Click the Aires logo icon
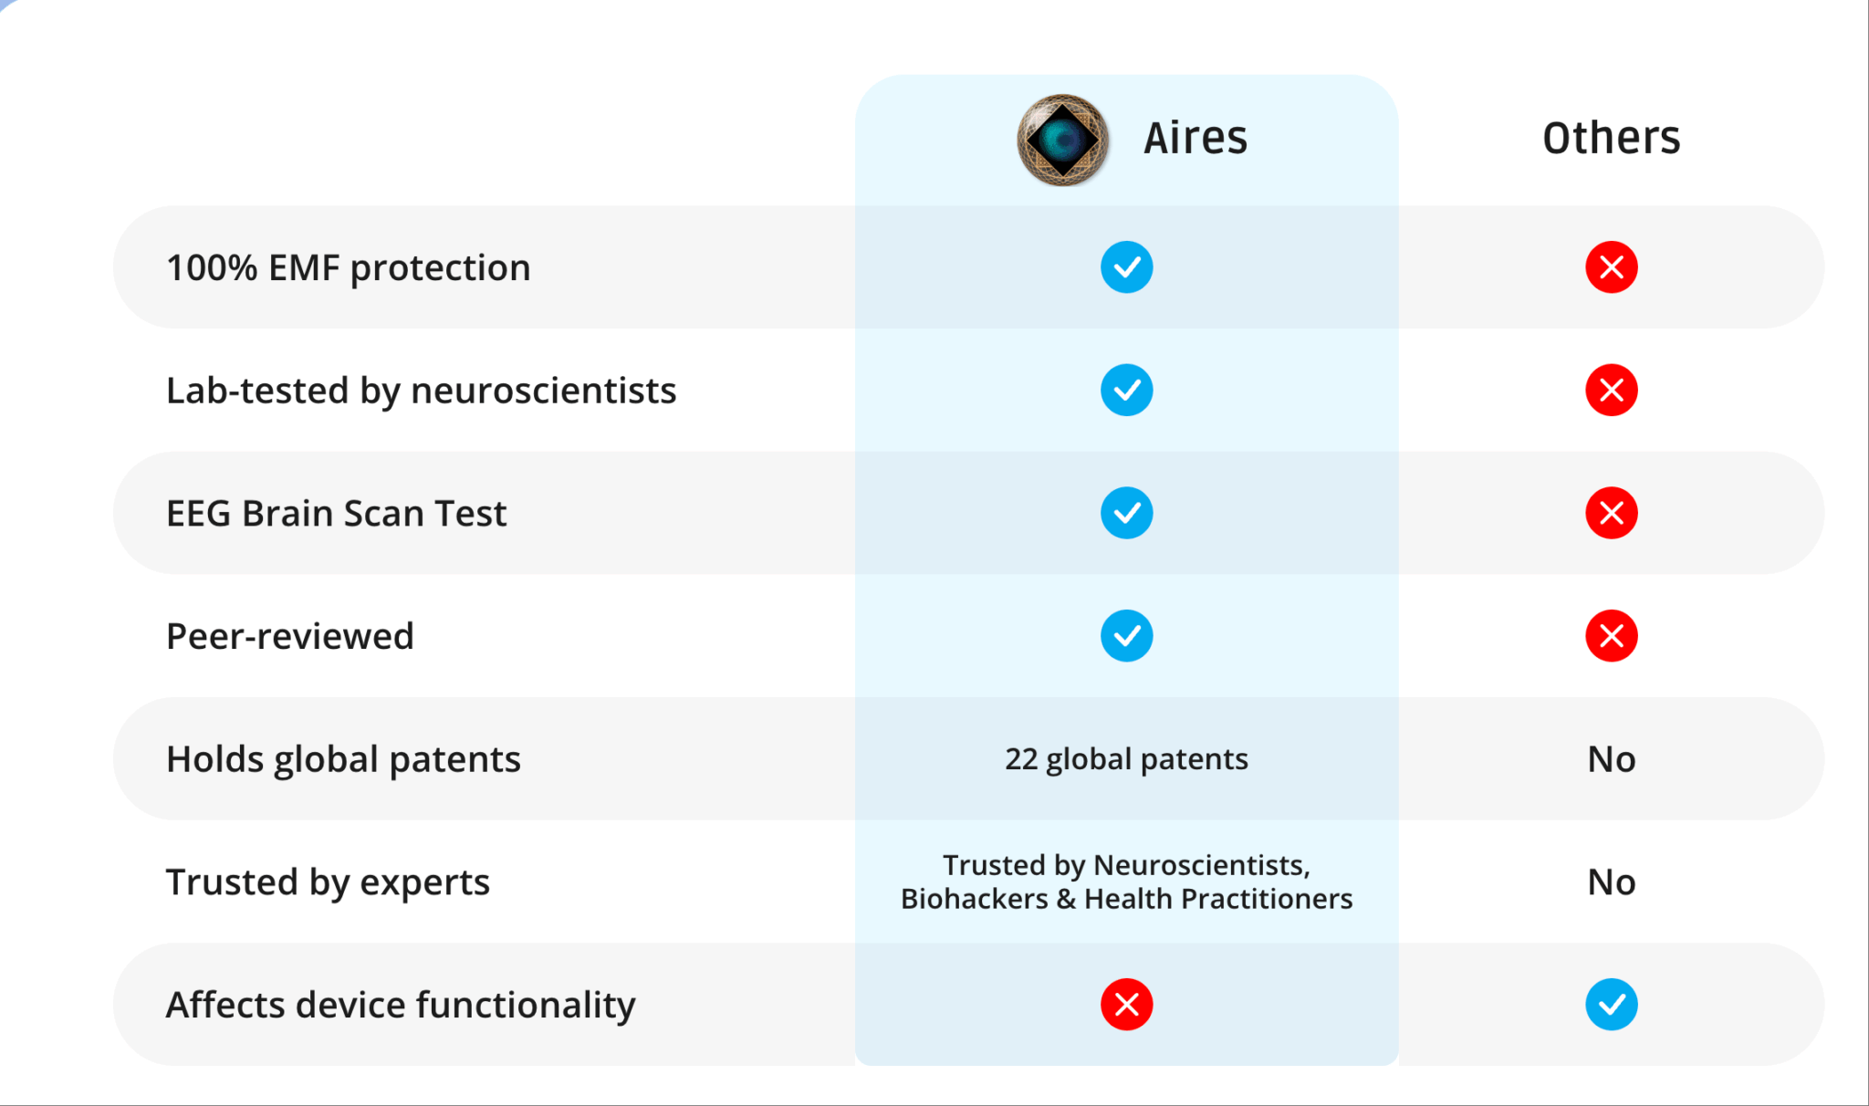Viewport: 1869px width, 1106px height. [x=1063, y=140]
